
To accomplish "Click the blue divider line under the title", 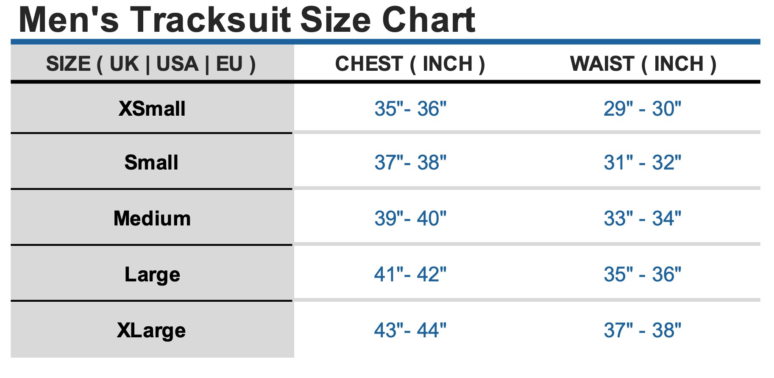I will pos(385,42).
